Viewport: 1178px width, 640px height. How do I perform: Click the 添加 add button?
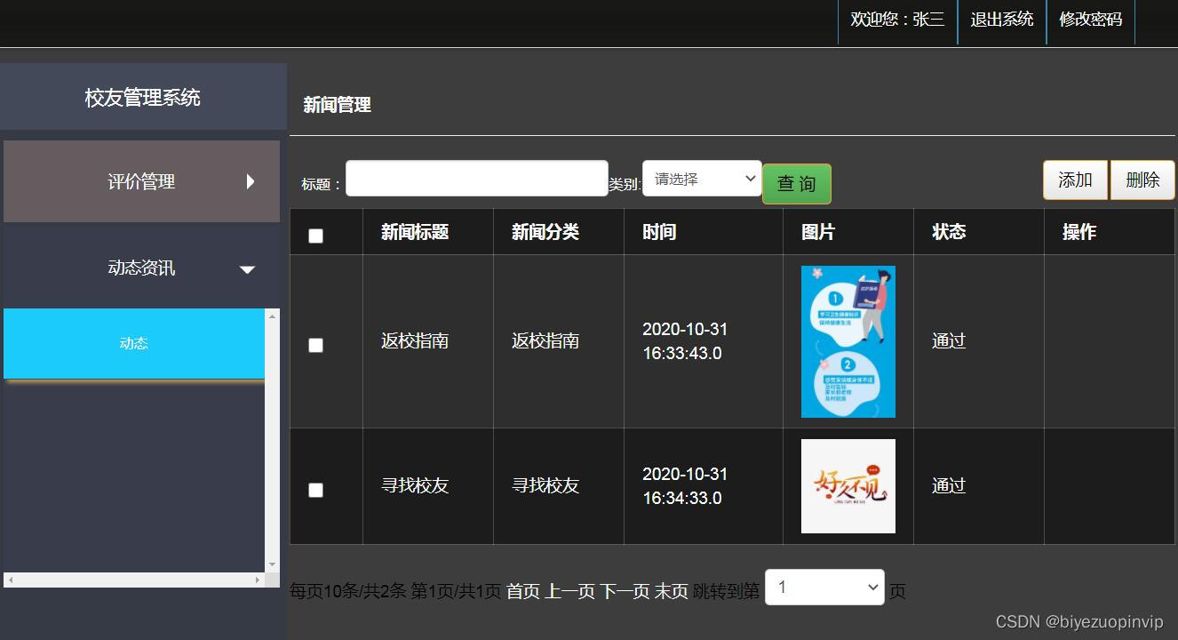tap(1075, 180)
